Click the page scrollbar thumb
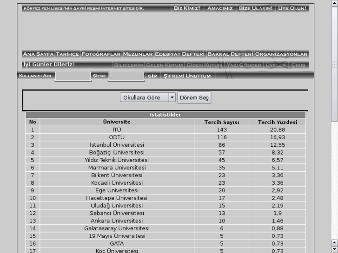Screen dimensions: 338x253 [x=334, y=64]
